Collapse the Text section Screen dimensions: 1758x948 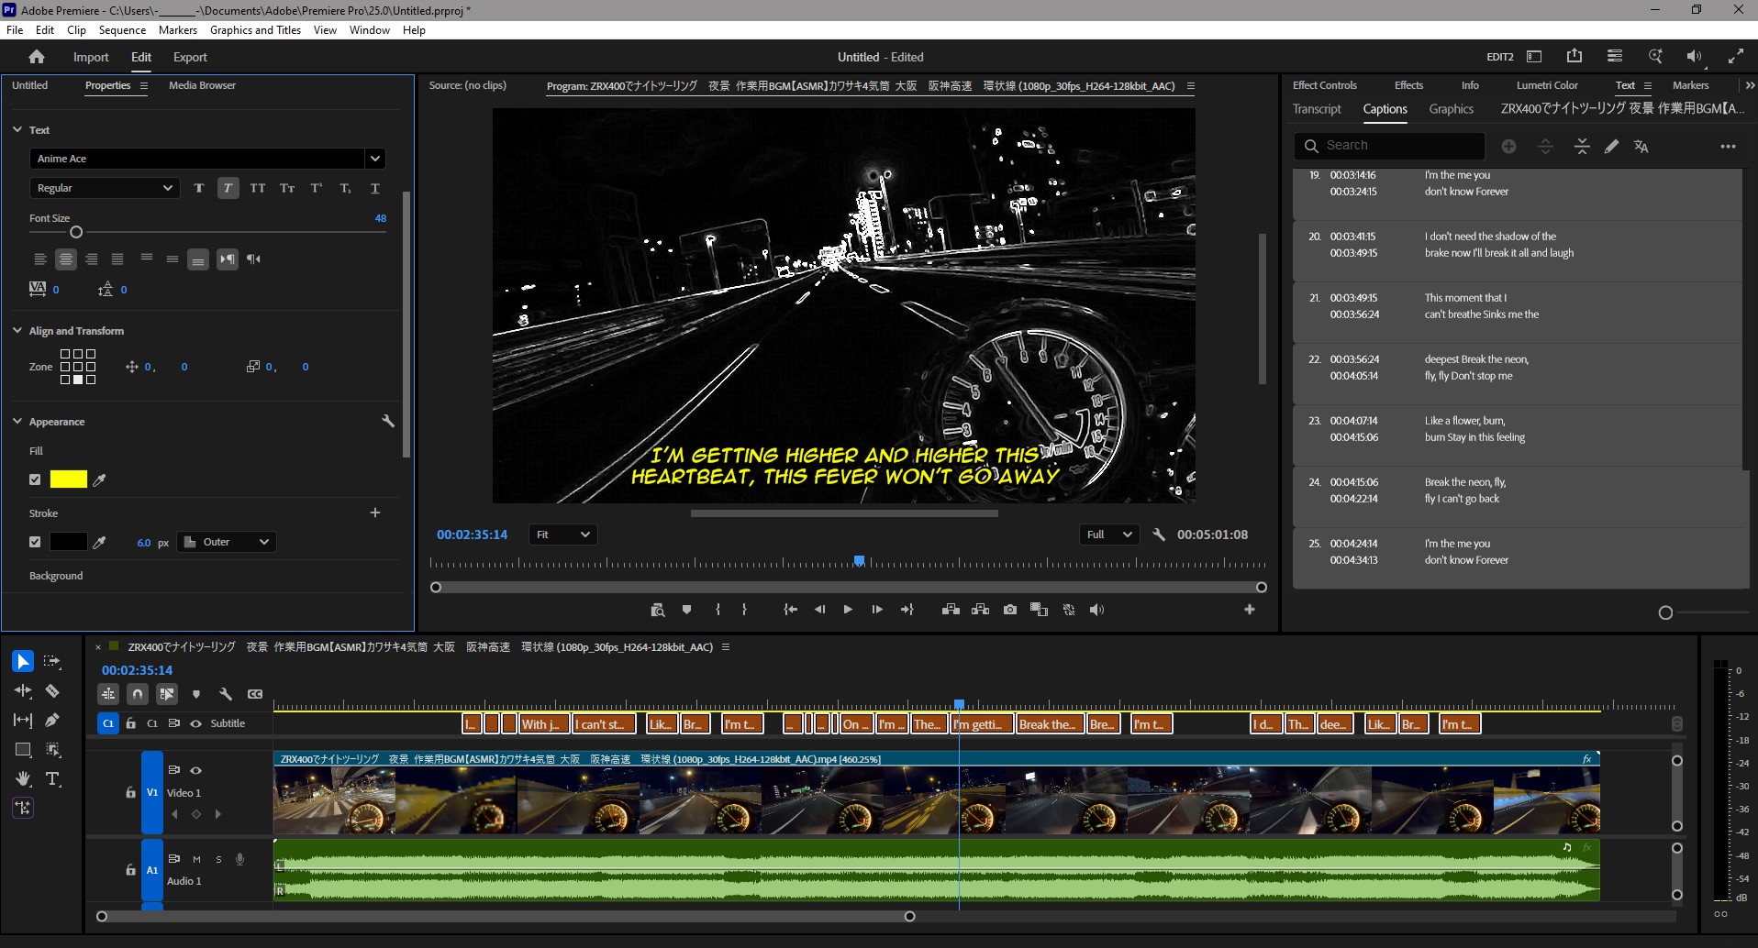coord(17,129)
